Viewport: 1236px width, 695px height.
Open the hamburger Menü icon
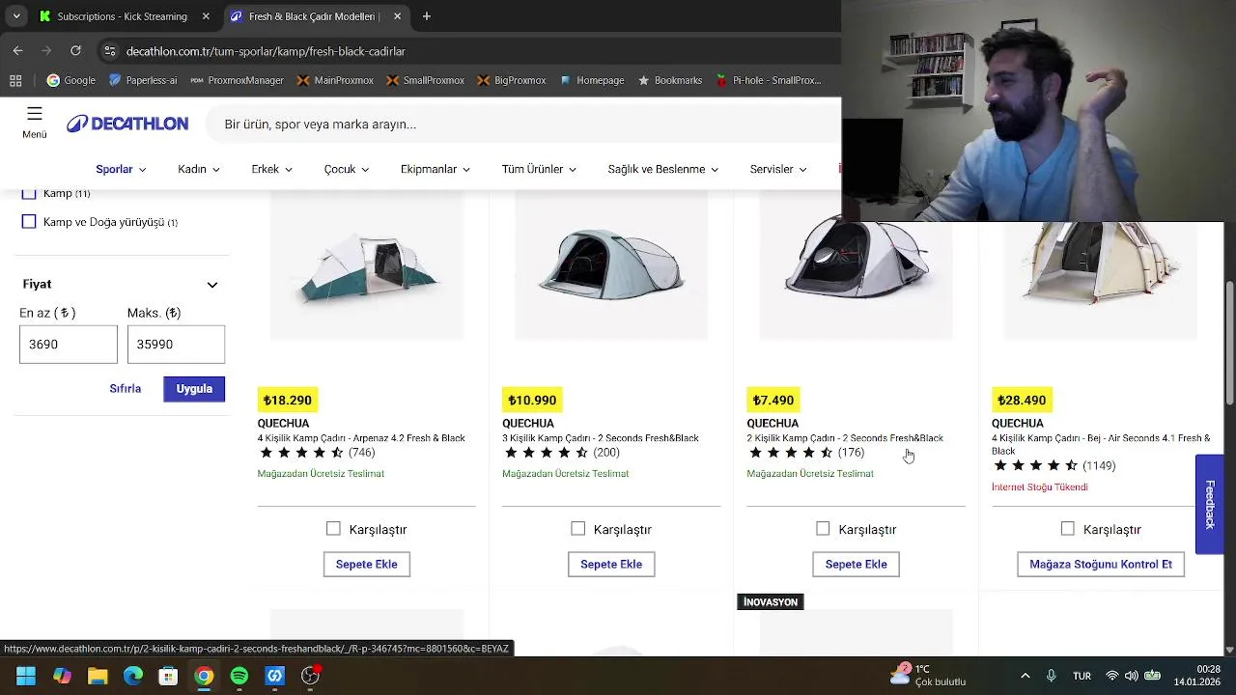(35, 123)
